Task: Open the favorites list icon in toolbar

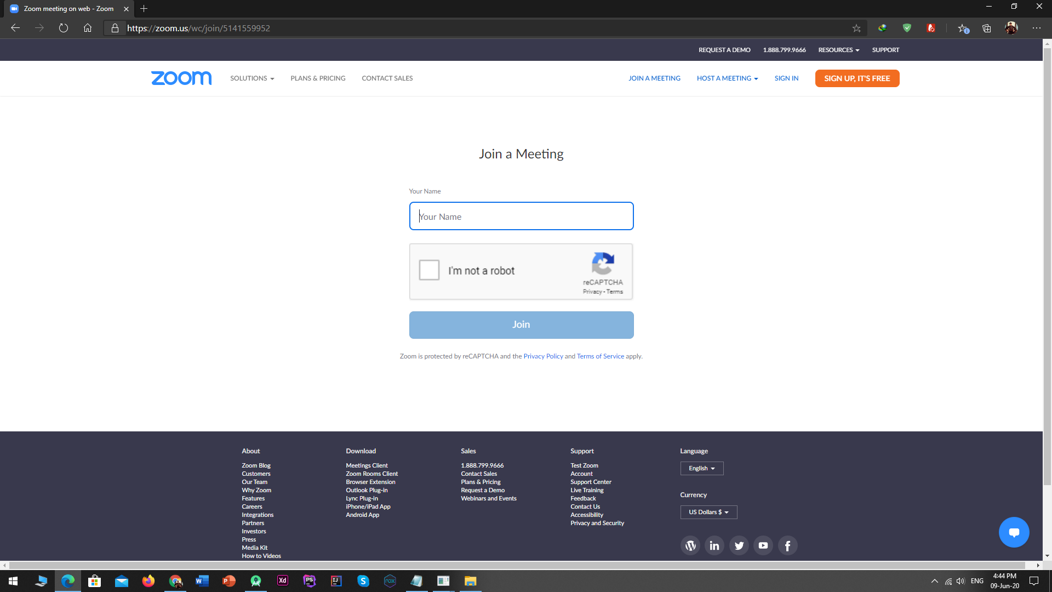Action: (x=963, y=28)
